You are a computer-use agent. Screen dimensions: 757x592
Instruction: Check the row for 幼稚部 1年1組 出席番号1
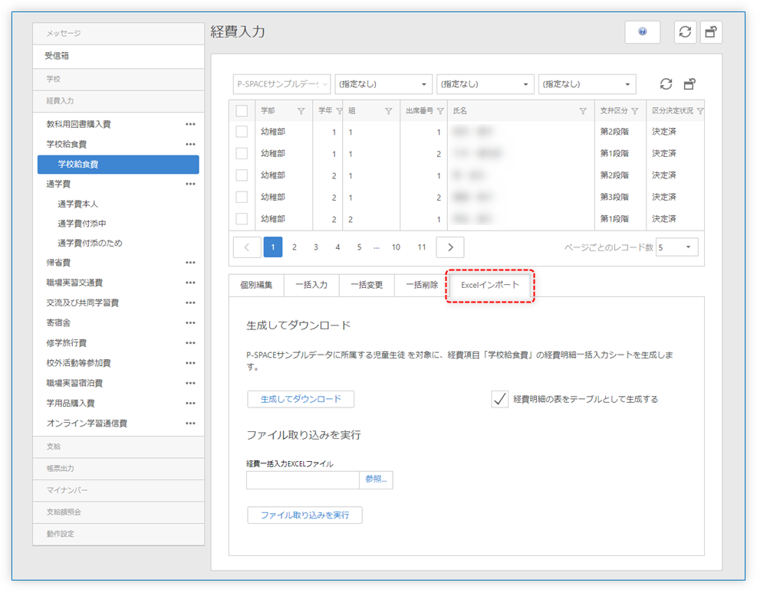(242, 132)
